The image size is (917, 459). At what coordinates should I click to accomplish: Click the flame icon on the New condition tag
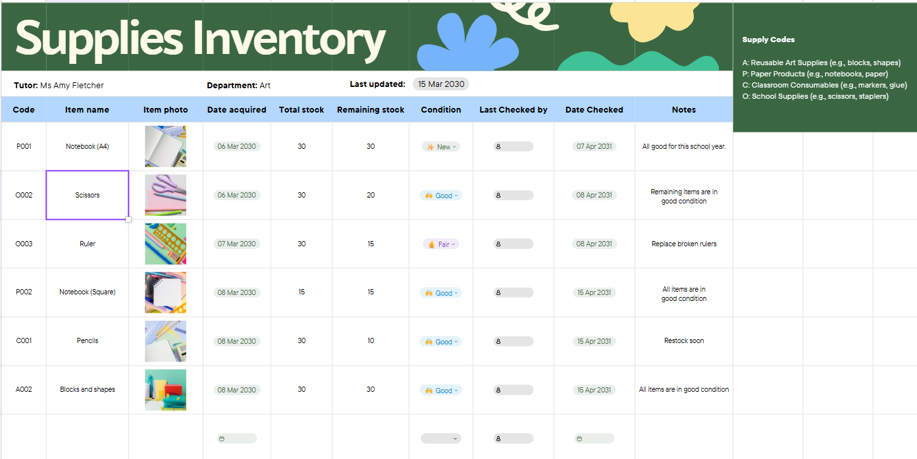tap(431, 146)
